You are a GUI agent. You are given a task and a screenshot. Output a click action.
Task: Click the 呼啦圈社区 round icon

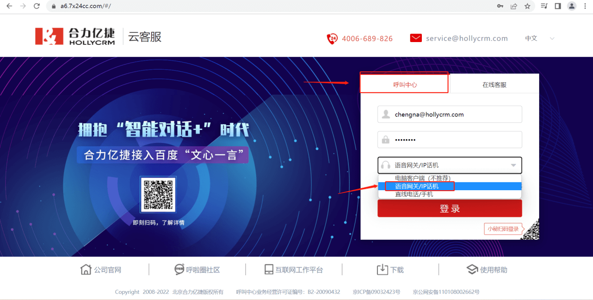click(x=179, y=270)
